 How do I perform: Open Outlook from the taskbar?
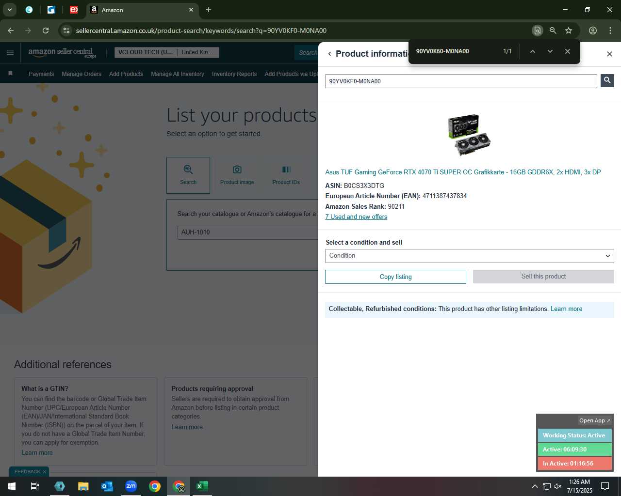(x=107, y=486)
